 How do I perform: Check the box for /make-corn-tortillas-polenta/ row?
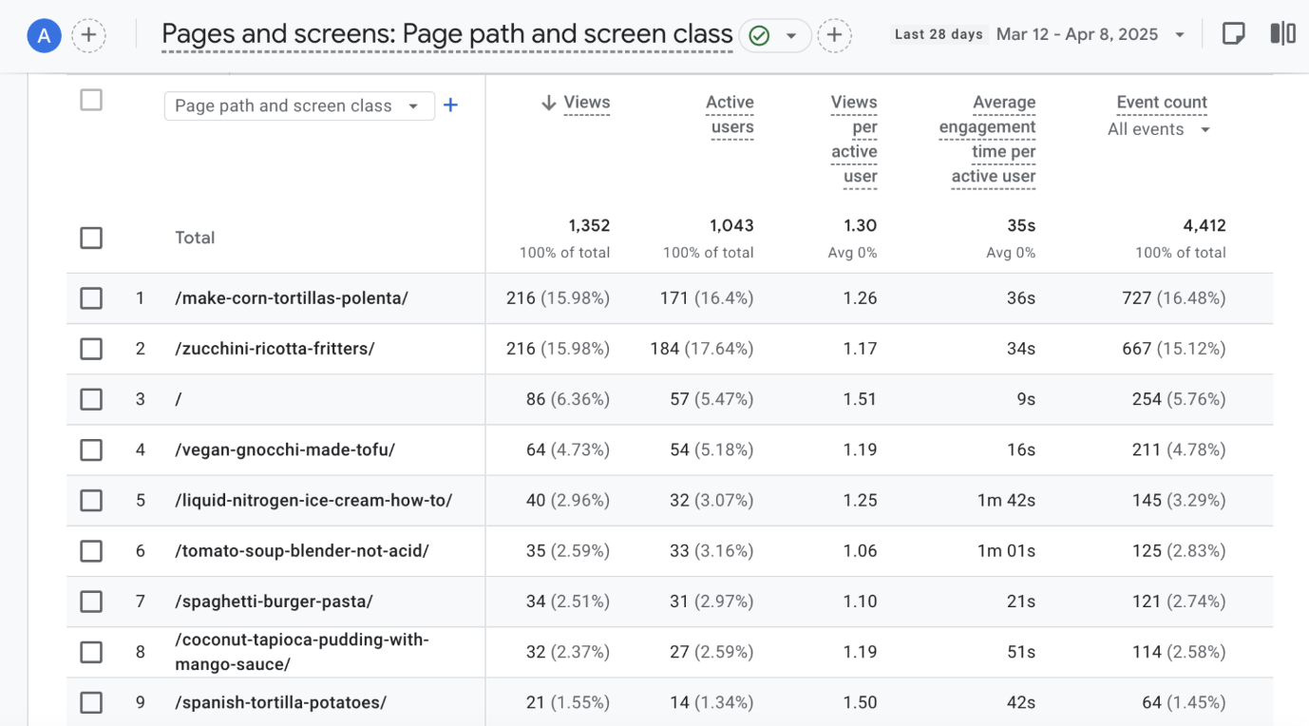[x=91, y=298]
